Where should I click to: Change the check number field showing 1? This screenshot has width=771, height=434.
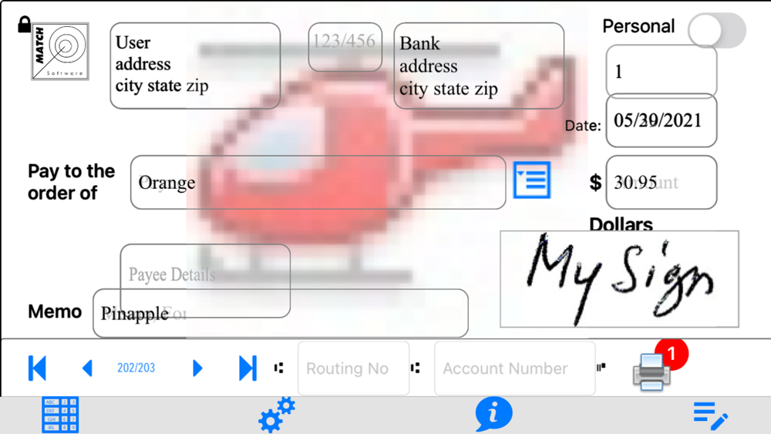(662, 71)
